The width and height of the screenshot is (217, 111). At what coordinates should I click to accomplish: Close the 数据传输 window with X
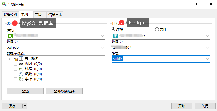tap(211, 4)
